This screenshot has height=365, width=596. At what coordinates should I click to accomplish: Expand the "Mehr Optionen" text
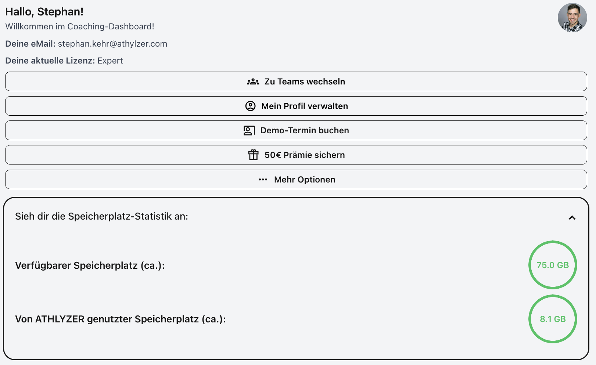(305, 180)
